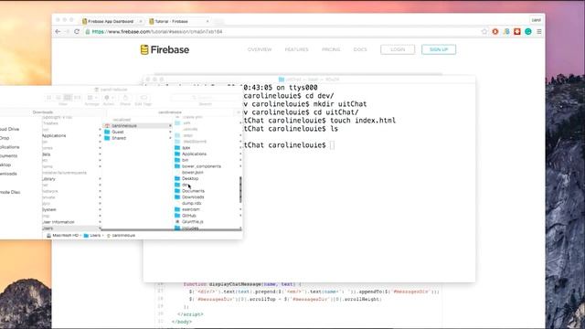The image size is (585, 329).
Task: Click the browser back arrow
Action: (x=58, y=32)
